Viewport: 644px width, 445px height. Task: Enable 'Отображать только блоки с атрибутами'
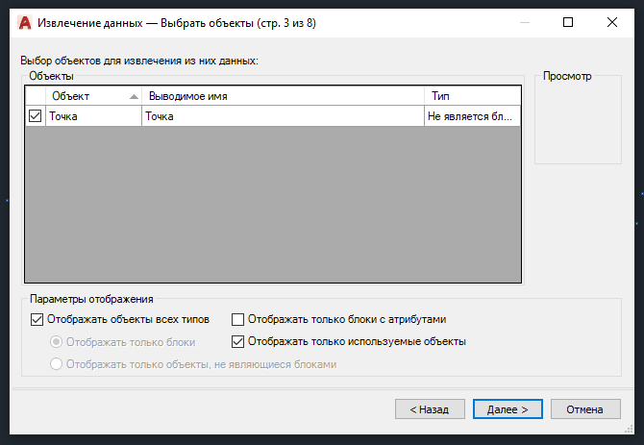(x=238, y=320)
